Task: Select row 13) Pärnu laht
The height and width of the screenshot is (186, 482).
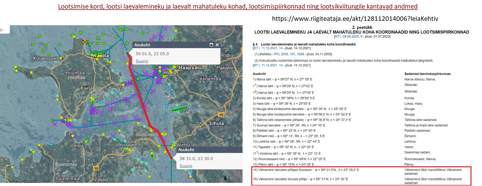Action: pos(283,164)
